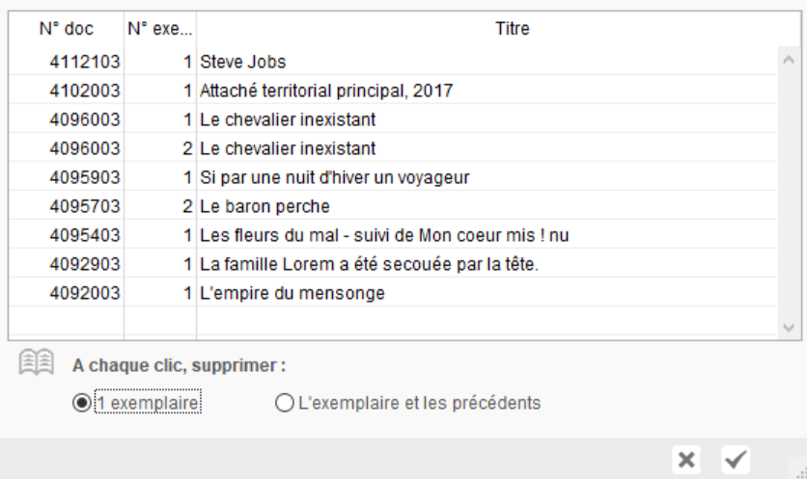Select the 'Le baron perche' row
This screenshot has width=807, height=479.
[x=393, y=206]
